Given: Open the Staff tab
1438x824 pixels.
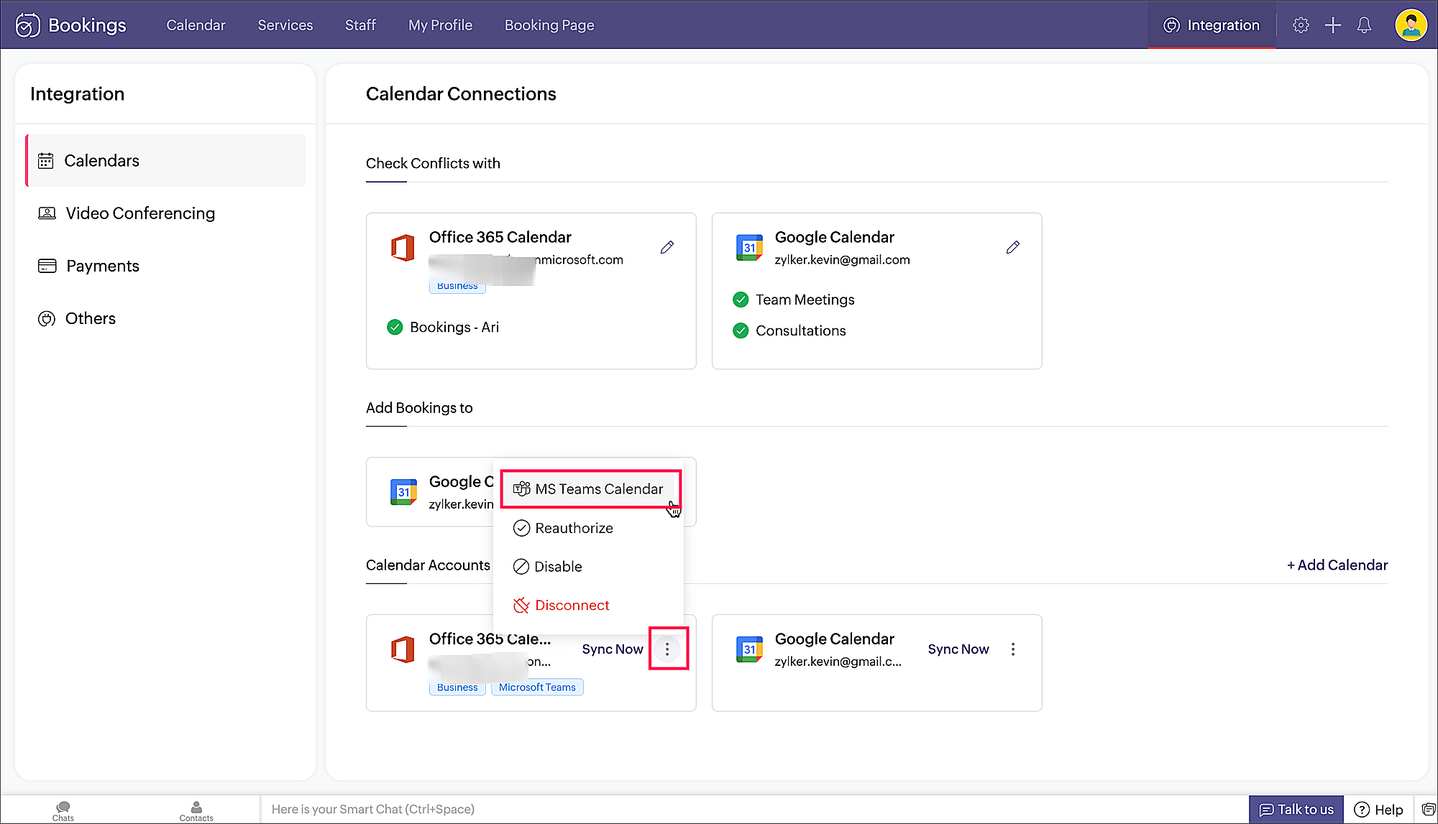Looking at the screenshot, I should (x=360, y=25).
